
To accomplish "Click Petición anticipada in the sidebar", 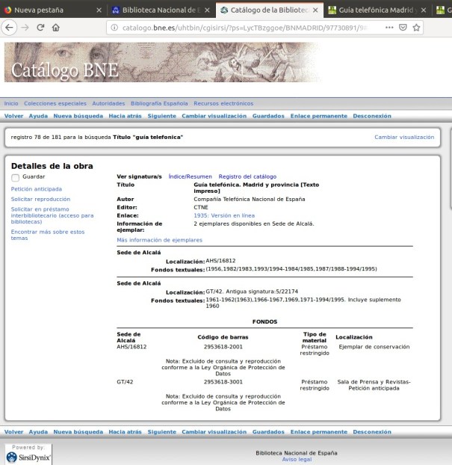I will (37, 189).
